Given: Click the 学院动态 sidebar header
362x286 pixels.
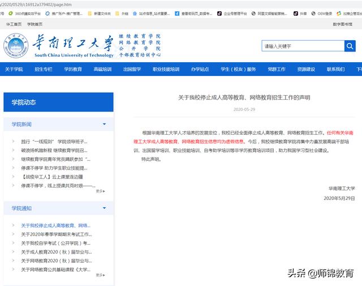Looking at the screenshot, I should point(58,102).
